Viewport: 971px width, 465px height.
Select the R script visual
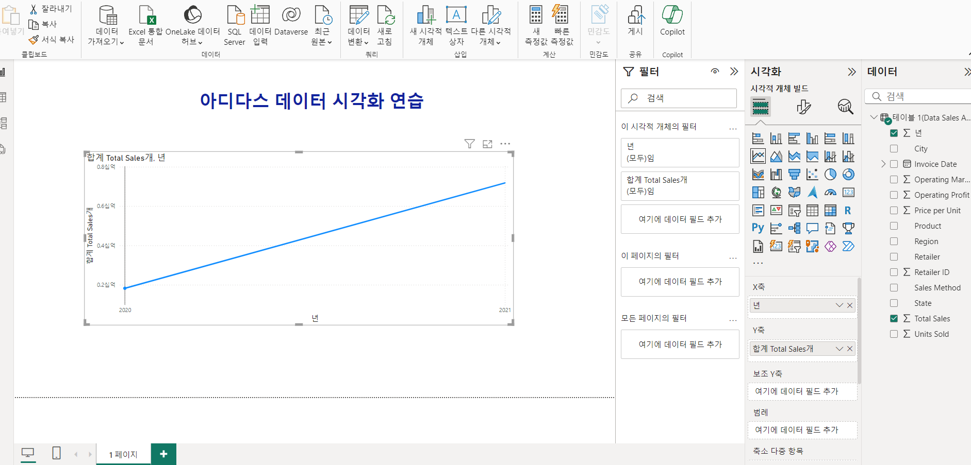848,210
